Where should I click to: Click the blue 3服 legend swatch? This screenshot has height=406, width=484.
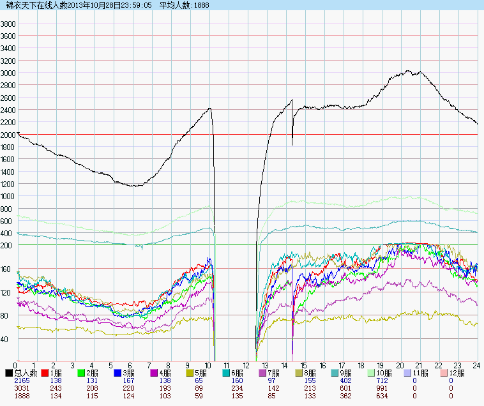(118, 373)
